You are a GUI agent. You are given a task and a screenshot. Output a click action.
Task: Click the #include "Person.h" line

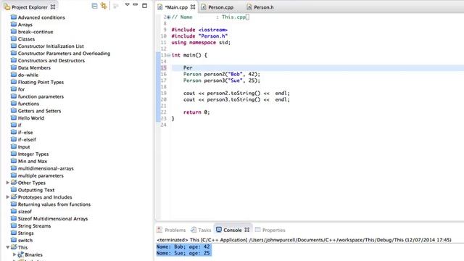click(x=199, y=36)
